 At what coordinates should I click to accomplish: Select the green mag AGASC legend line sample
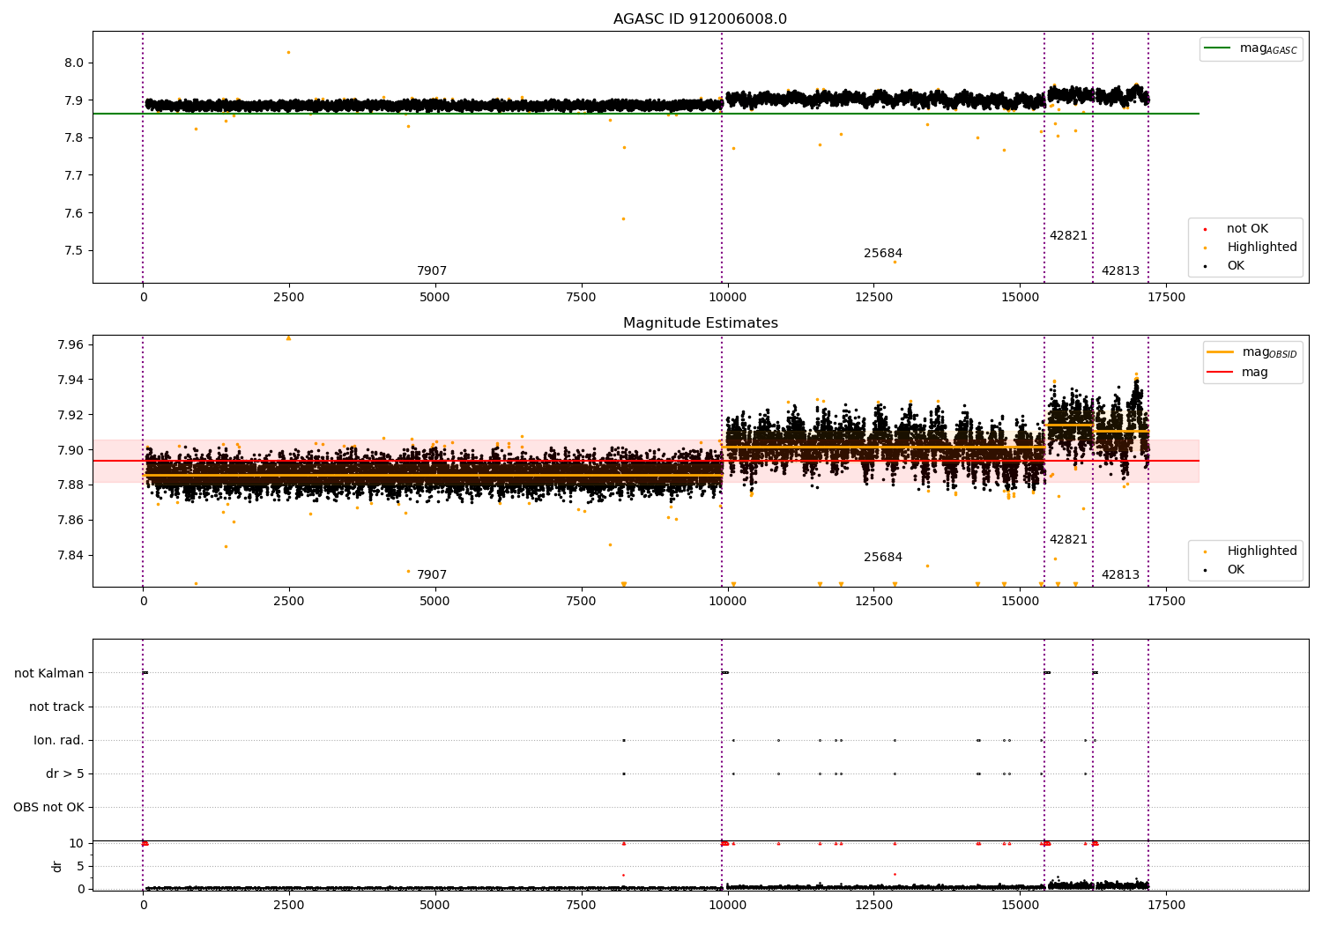coord(1218,48)
